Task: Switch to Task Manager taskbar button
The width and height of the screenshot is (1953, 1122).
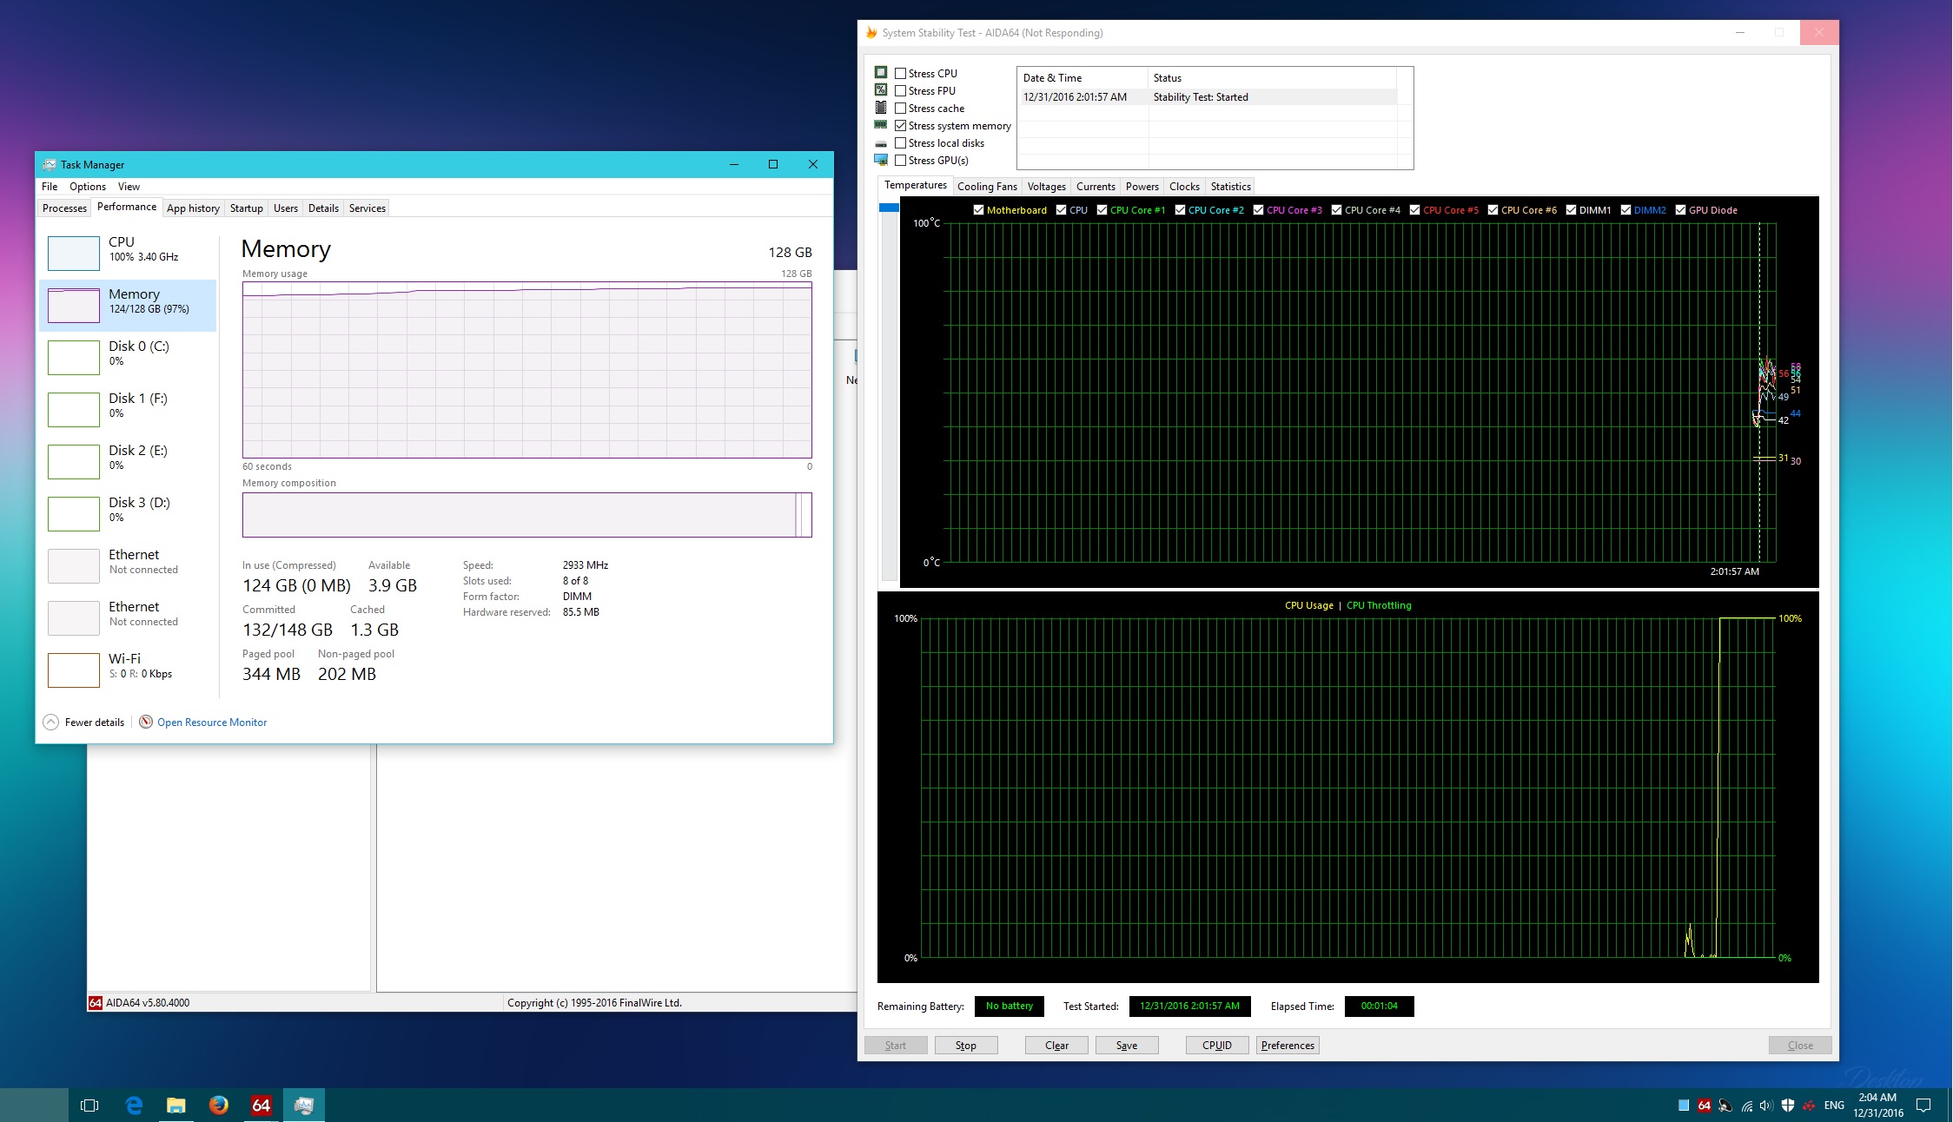Action: 304,1105
